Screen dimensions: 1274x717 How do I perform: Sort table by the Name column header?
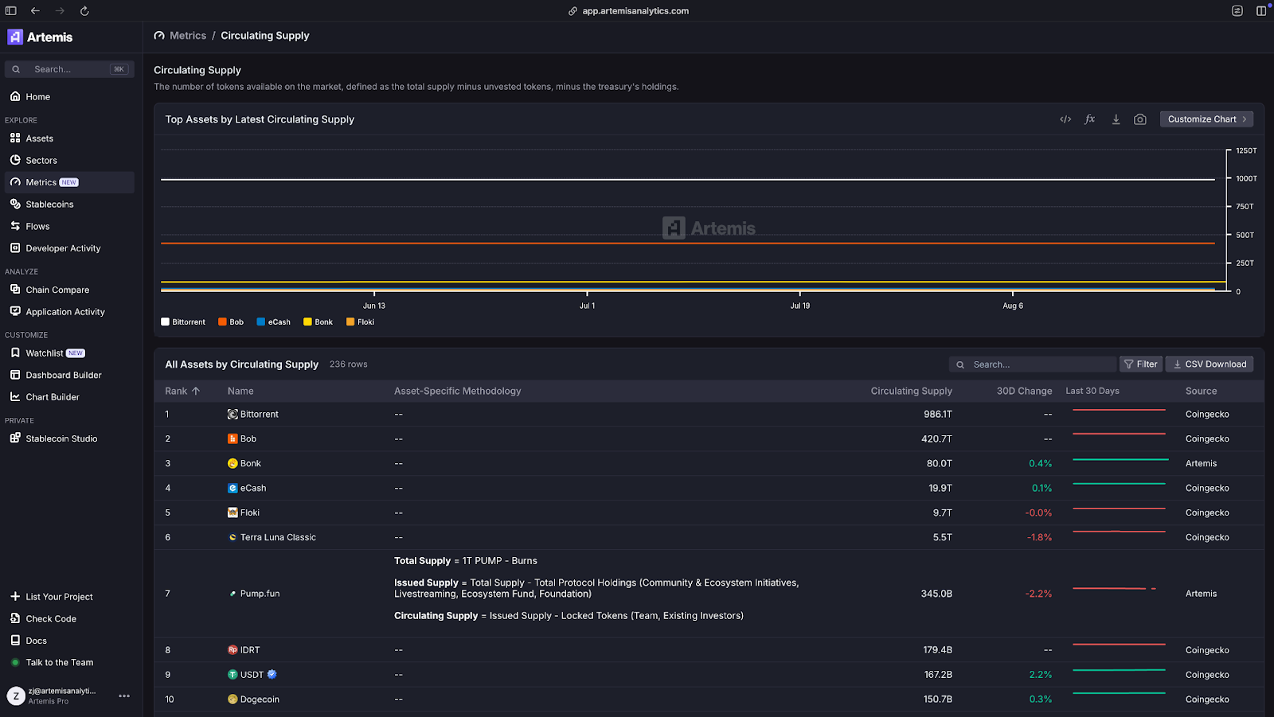tap(240, 391)
